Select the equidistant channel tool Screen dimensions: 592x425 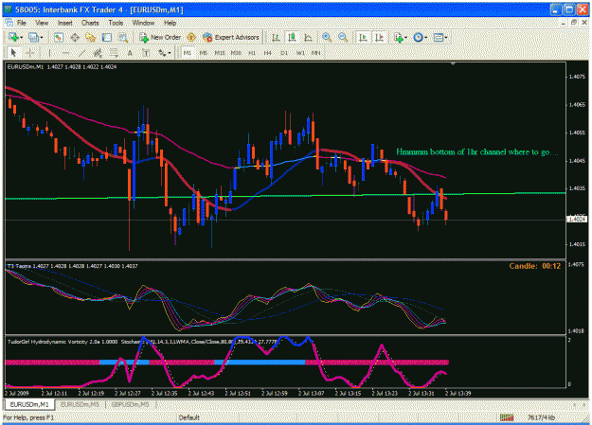98,53
